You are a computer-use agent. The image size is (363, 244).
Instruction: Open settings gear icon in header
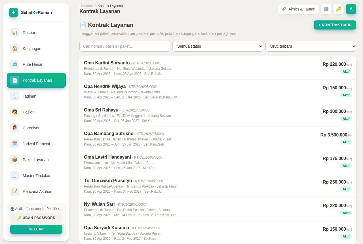(326, 9)
